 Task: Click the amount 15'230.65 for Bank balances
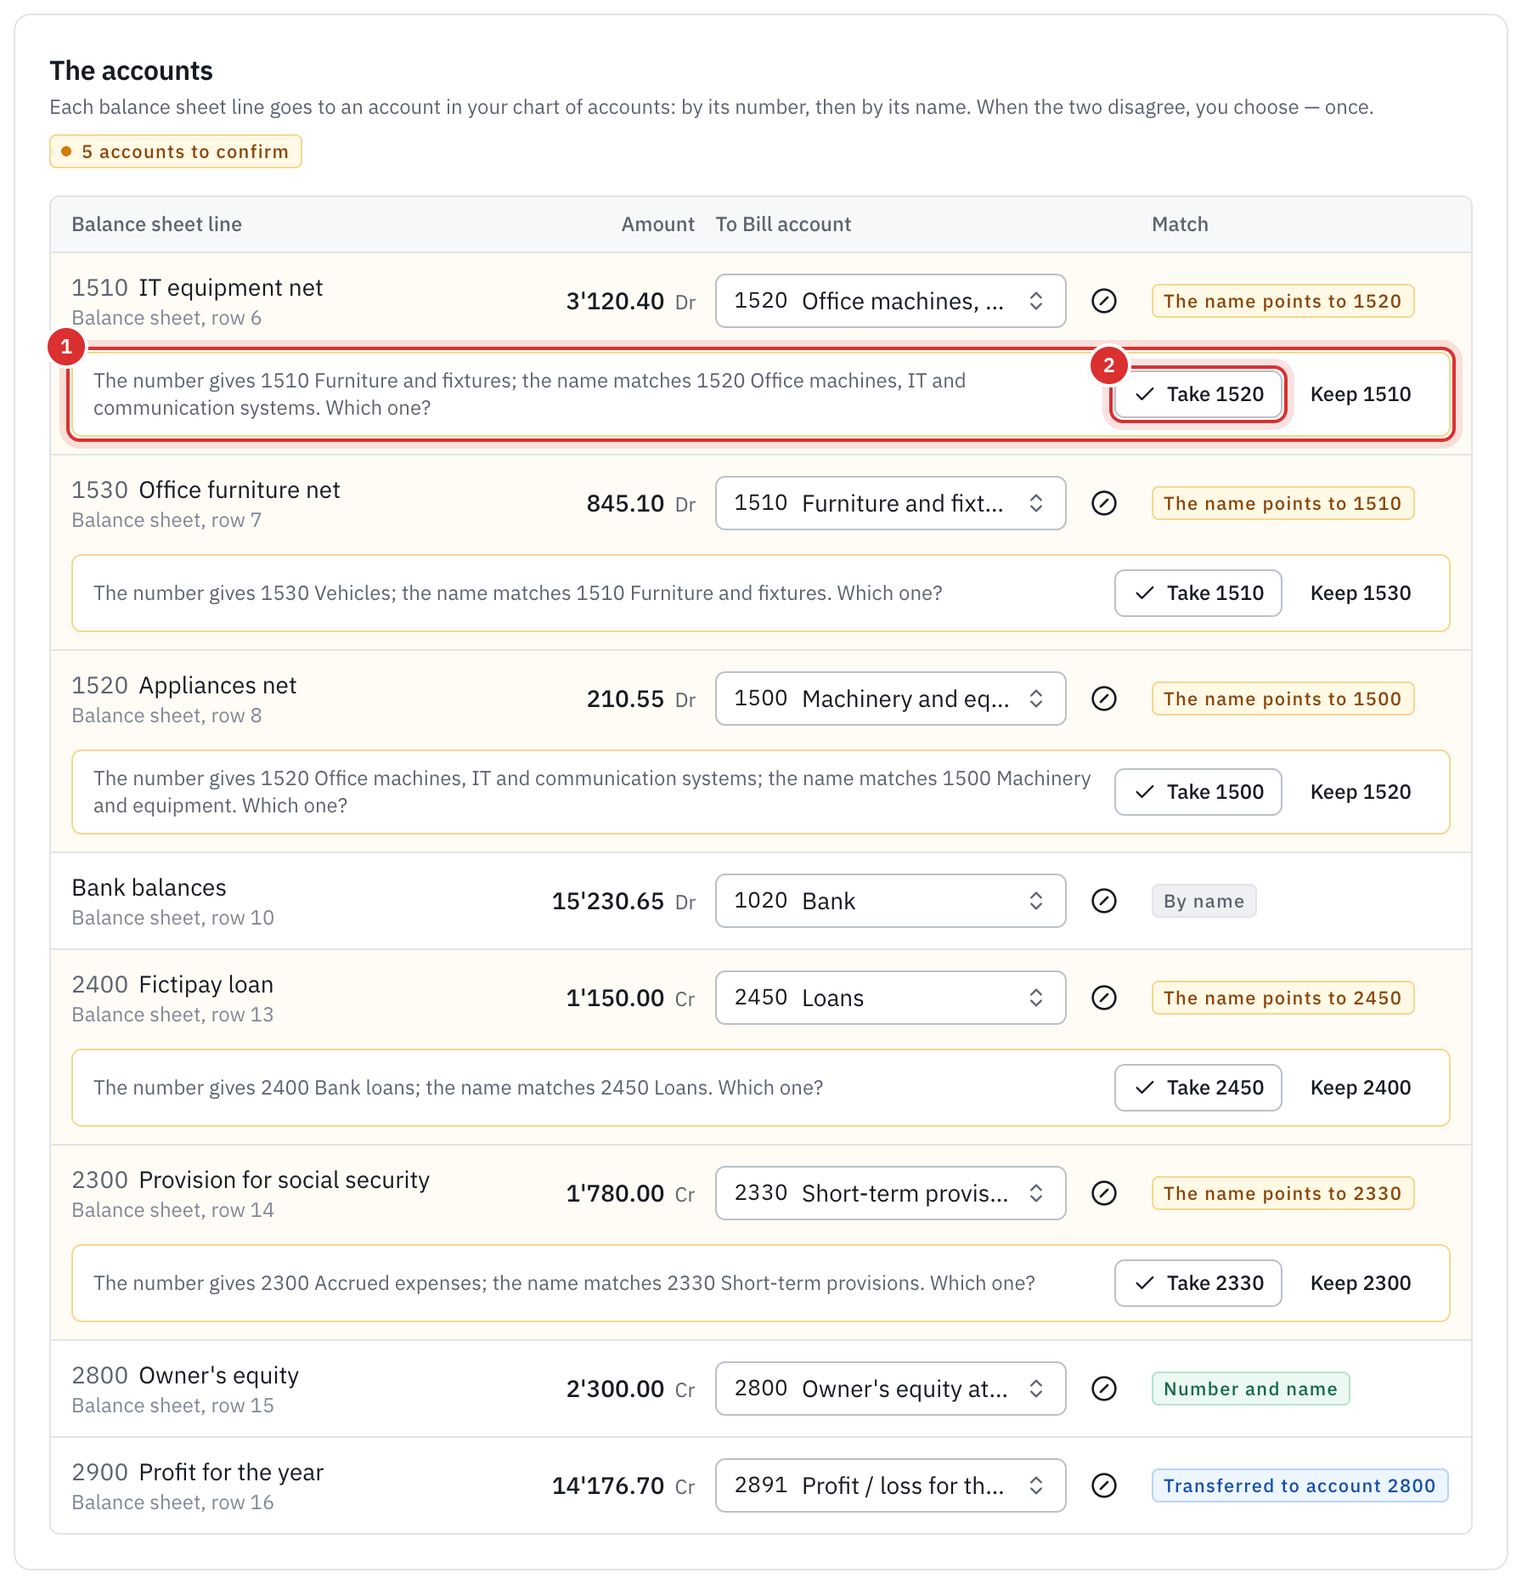click(608, 901)
